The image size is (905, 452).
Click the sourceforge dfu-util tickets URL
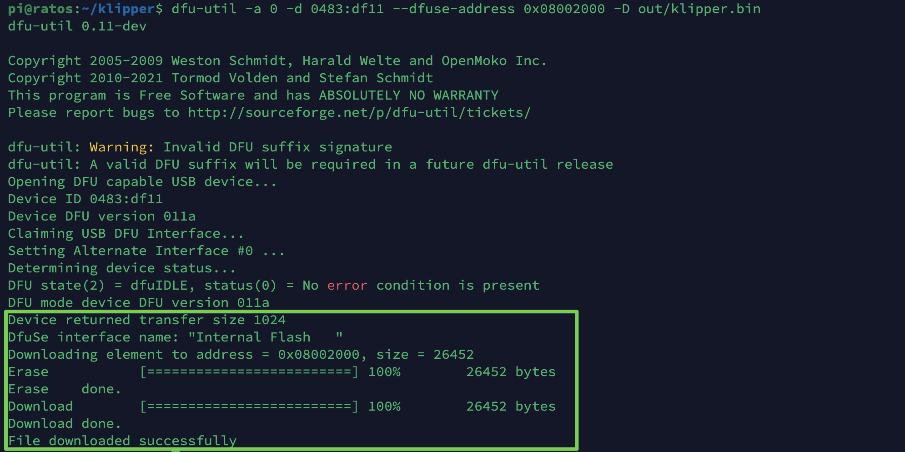tap(359, 113)
